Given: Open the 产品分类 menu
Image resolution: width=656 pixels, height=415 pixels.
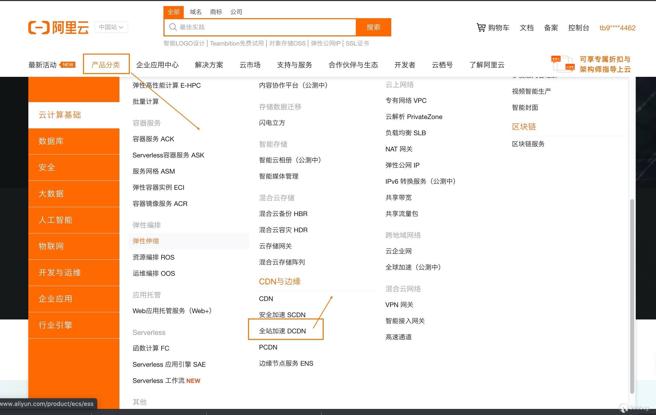Looking at the screenshot, I should (106, 64).
